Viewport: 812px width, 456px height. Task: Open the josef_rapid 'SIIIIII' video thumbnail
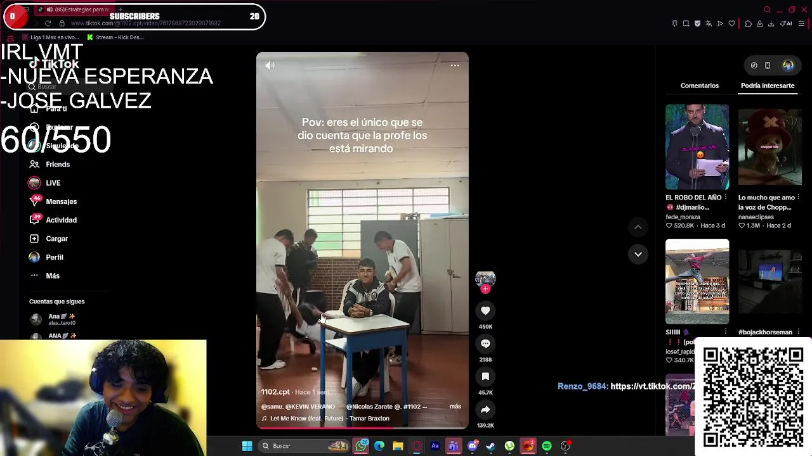click(697, 282)
